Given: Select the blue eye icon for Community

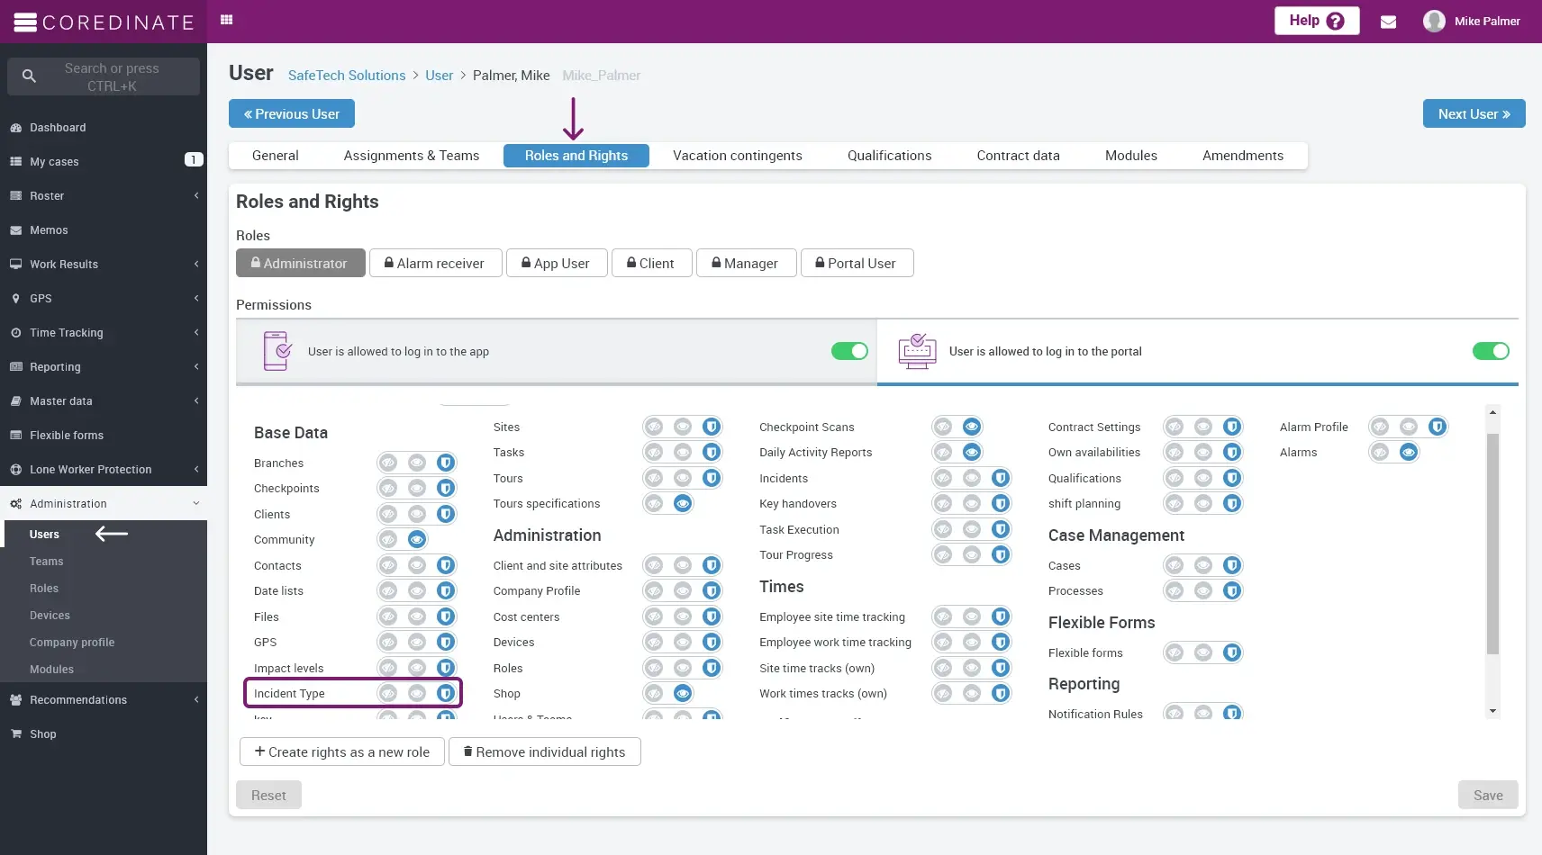Looking at the screenshot, I should click(416, 540).
